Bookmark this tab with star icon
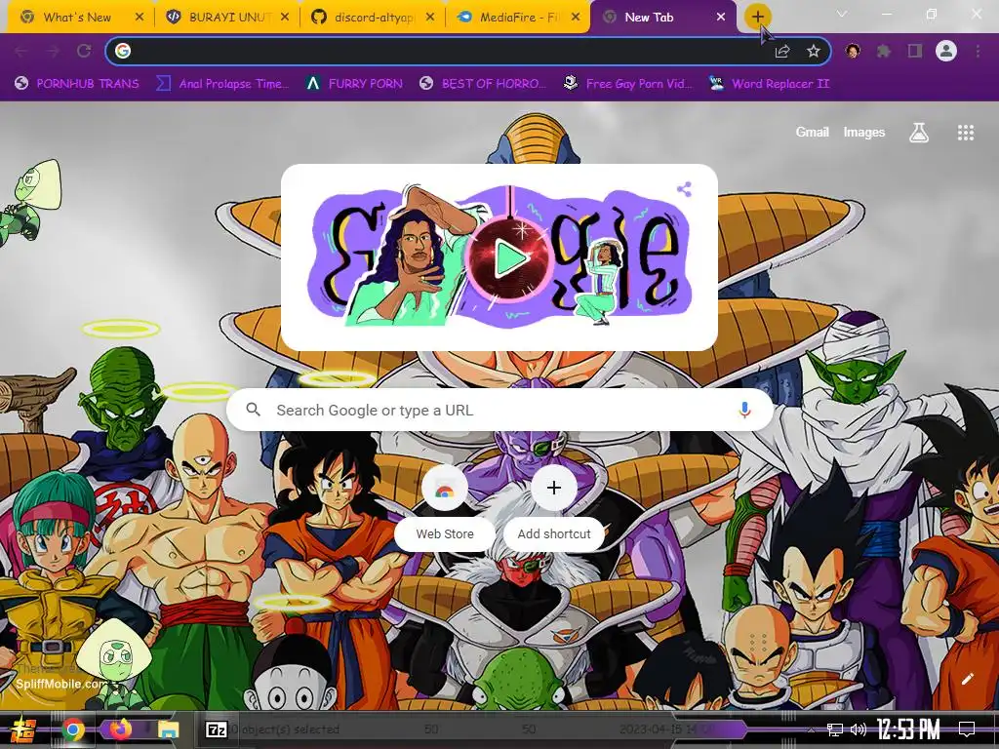Viewport: 999px width, 749px height. (814, 52)
